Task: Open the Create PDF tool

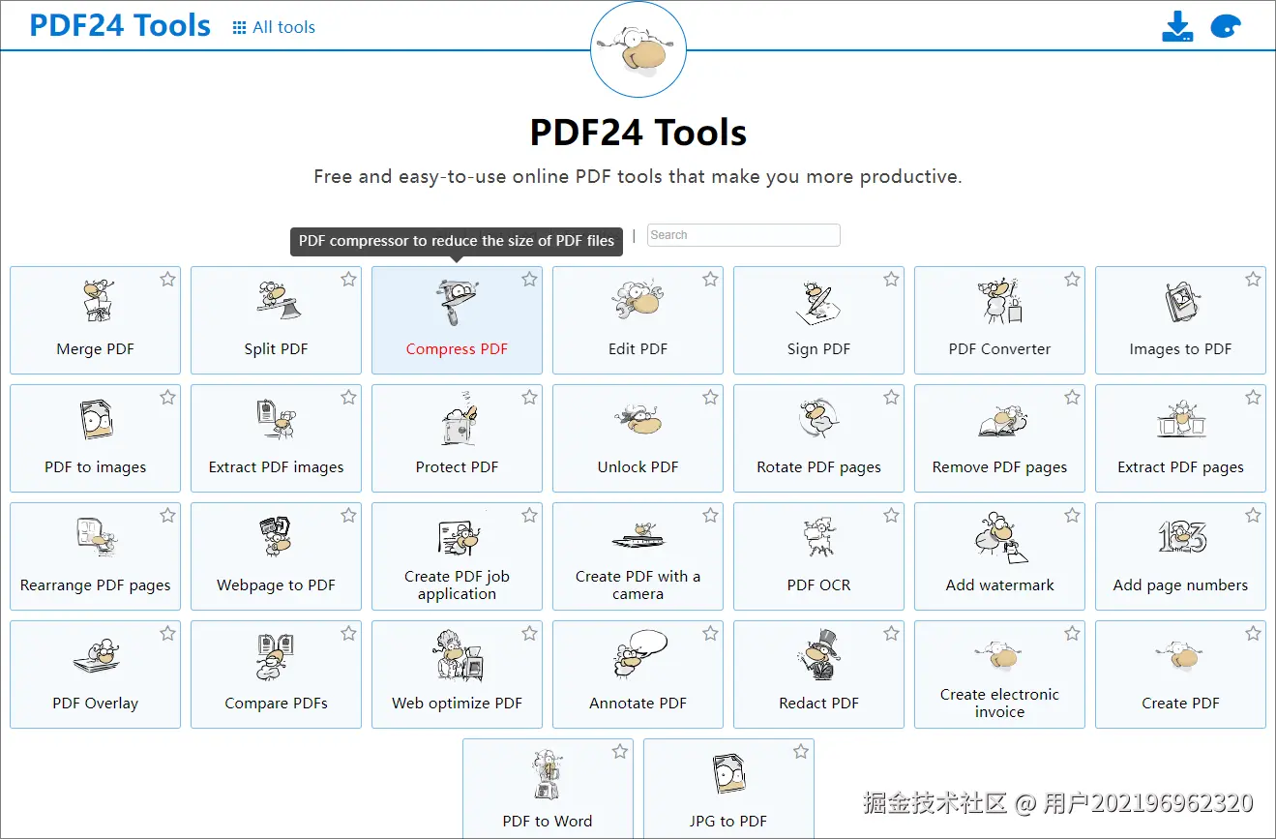Action: tap(1180, 674)
